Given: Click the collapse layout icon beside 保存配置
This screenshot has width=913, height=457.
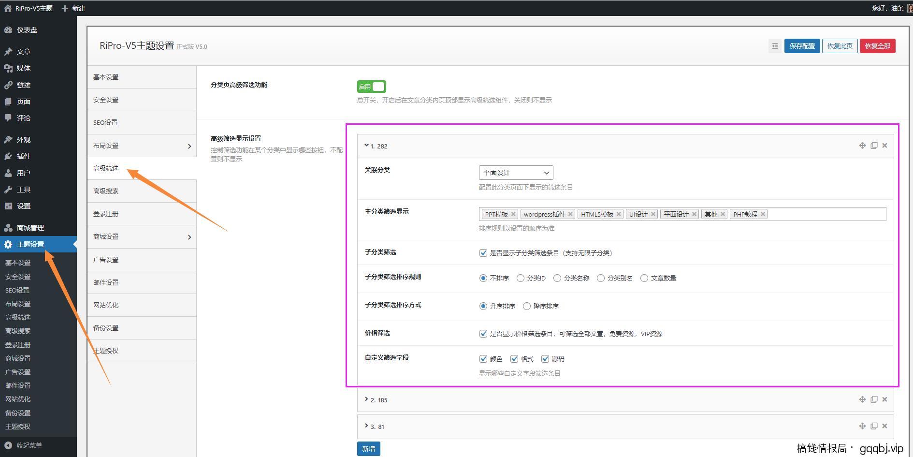Looking at the screenshot, I should 775,45.
